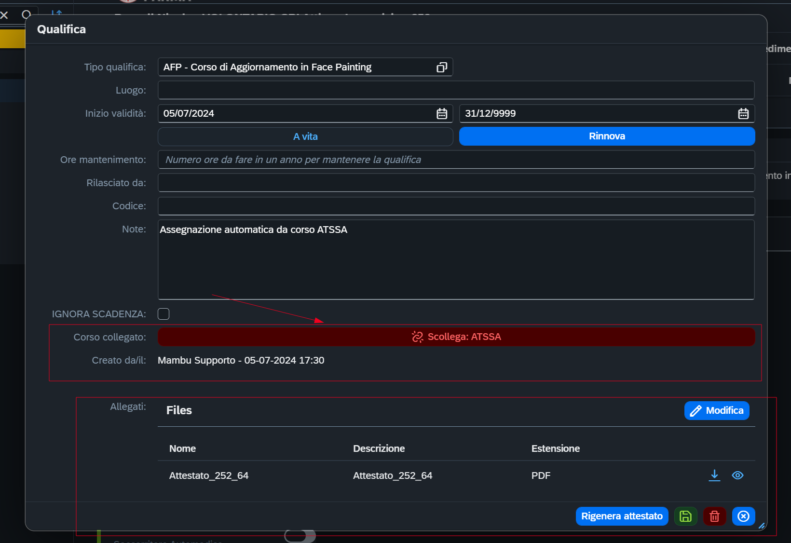Image resolution: width=791 pixels, height=543 pixels.
Task: Click Modifica to edit attached files
Action: coord(717,410)
